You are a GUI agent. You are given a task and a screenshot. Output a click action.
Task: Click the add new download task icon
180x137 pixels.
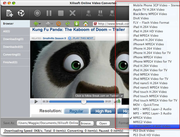(x=10, y=13)
